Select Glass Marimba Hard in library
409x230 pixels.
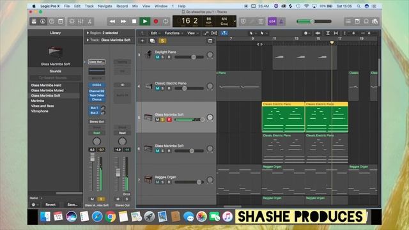coord(46,85)
